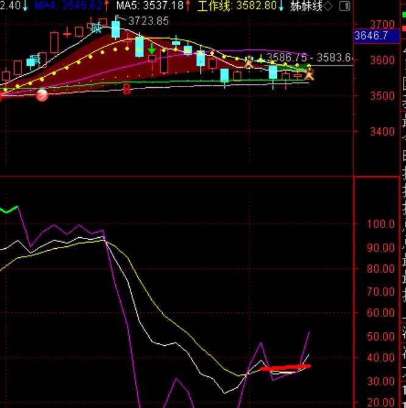Click the 减 marker on the early cyan candle
This screenshot has height=408, width=406.
pos(35,59)
